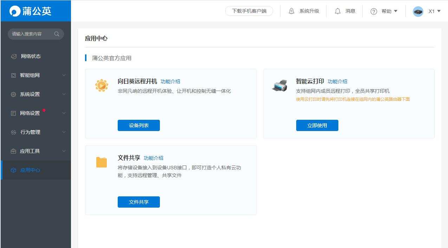Click the 文件共享 folder icon
The height and width of the screenshot is (248, 448).
(101, 162)
